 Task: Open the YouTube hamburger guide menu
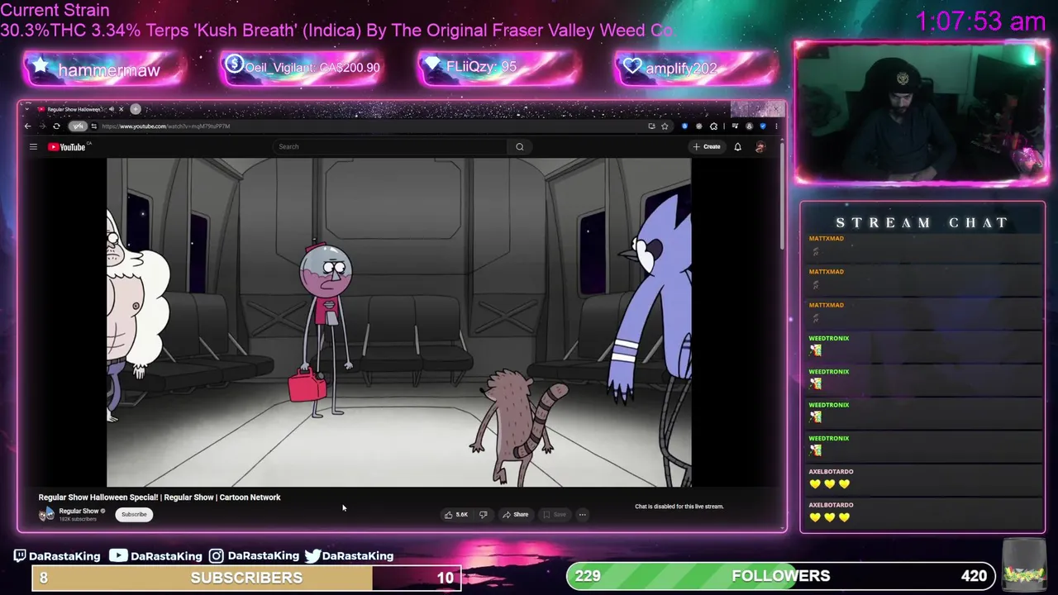pyautogui.click(x=33, y=147)
